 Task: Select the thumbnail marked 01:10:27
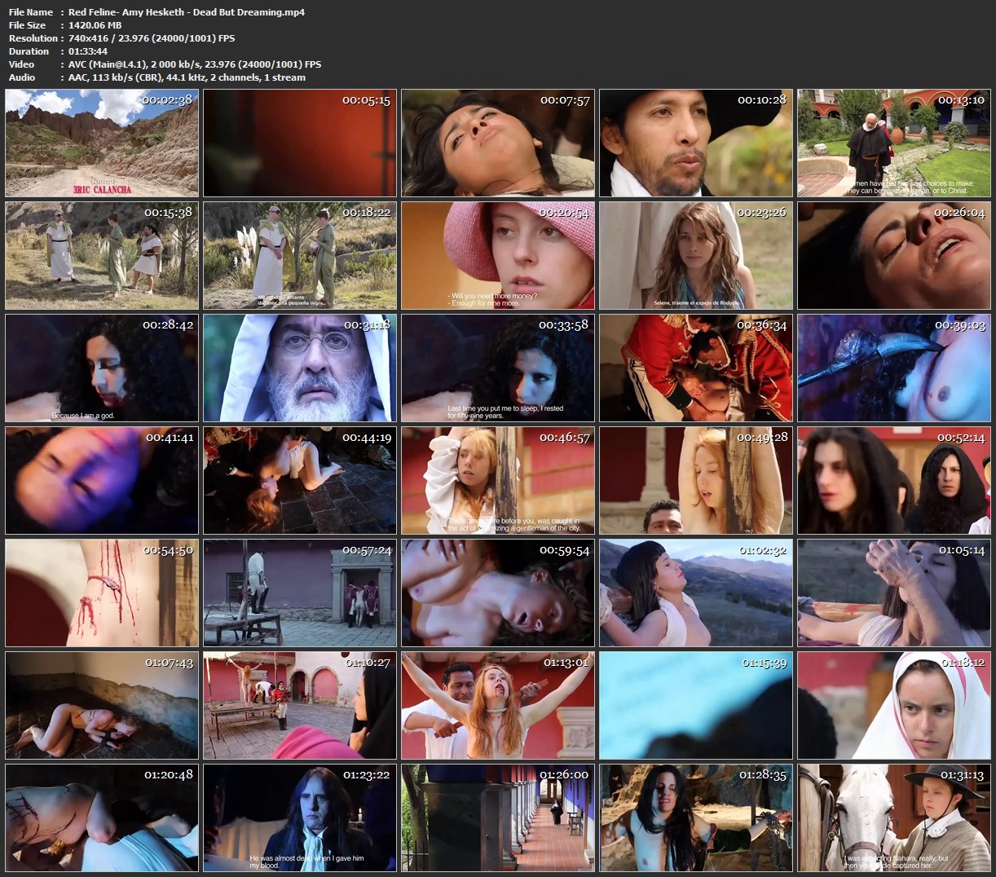pyautogui.click(x=300, y=706)
